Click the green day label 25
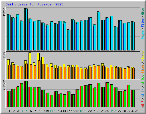 click(111, 111)
